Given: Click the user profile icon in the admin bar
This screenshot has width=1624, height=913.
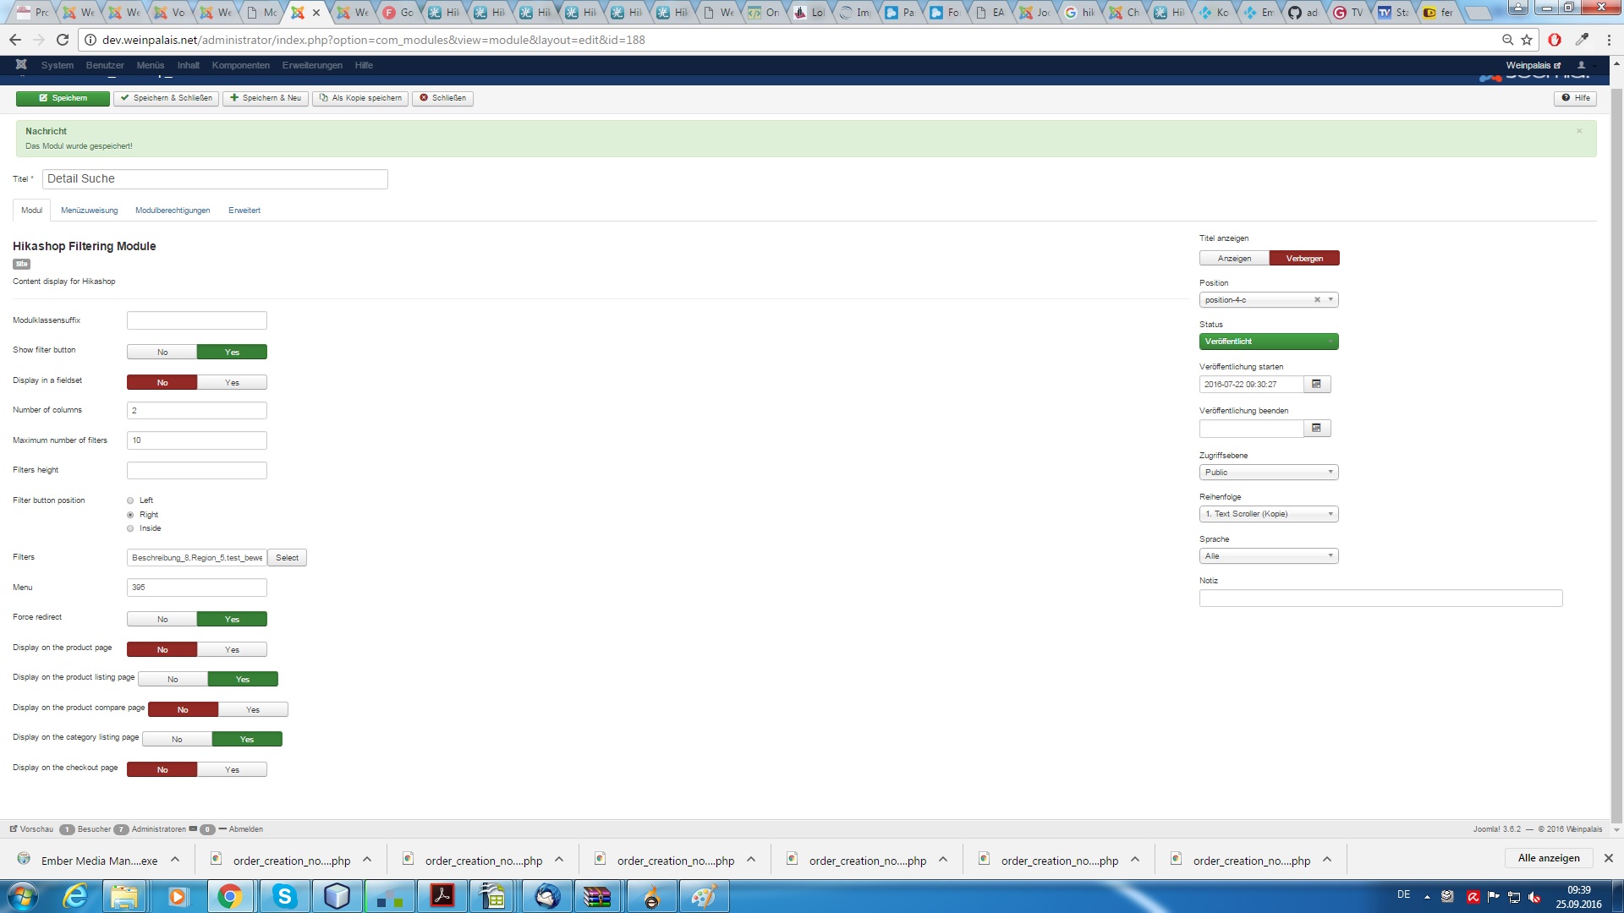Looking at the screenshot, I should coord(1581,65).
